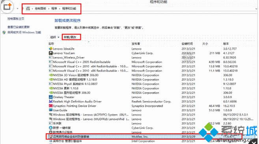Expand the breadcrumb arrow after 控制面板
Image resolution: width=259 pixels, height=144 pixels.
[49, 8]
